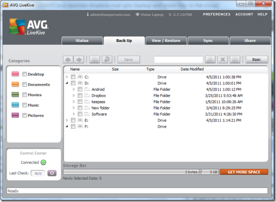Image resolution: width=276 pixels, height=202 pixels.
Task: Refresh last check with the purple icon
Action: (x=52, y=173)
